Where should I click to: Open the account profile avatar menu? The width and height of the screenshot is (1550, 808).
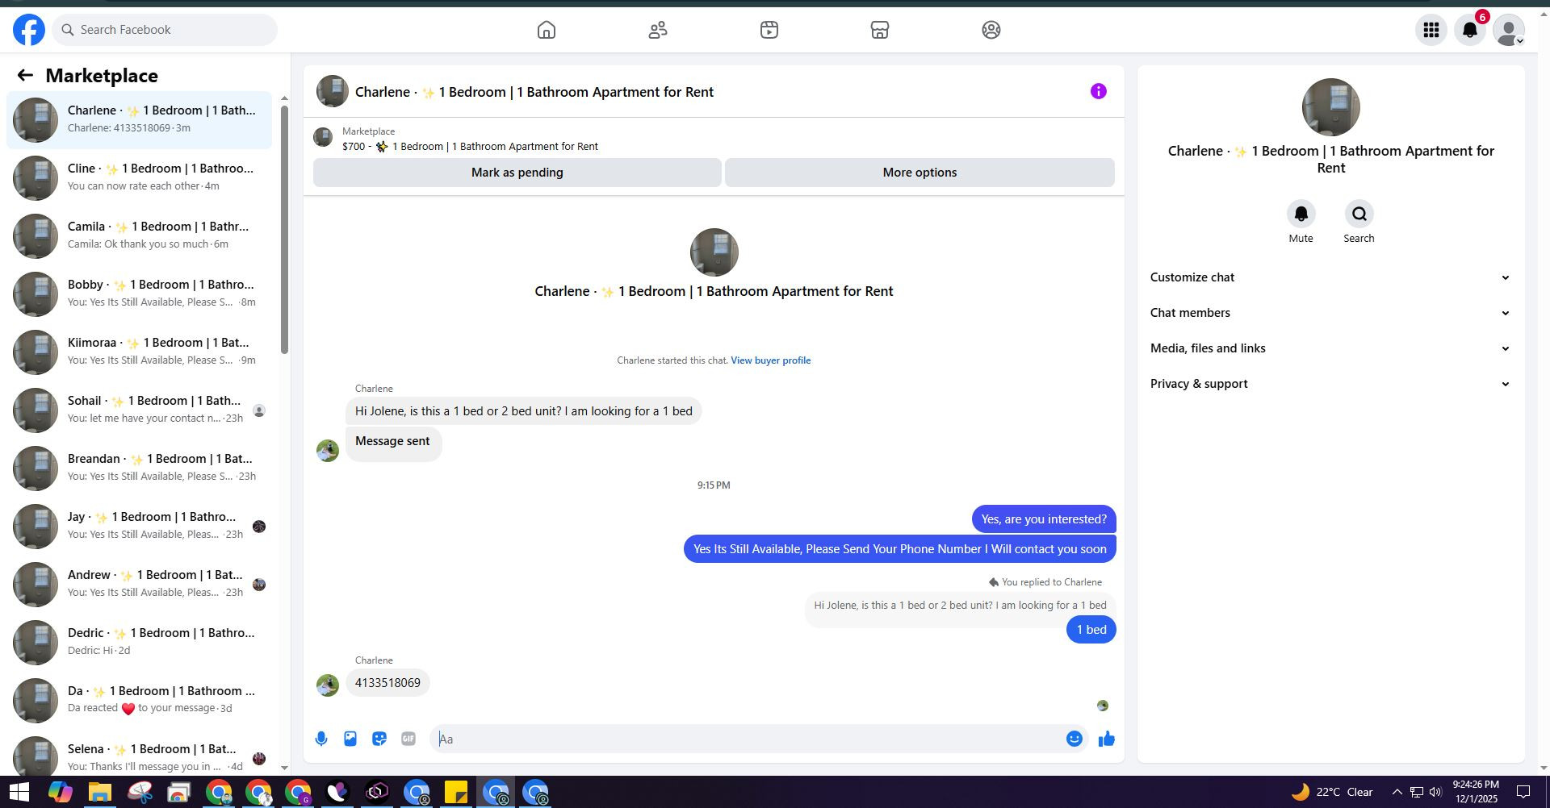click(1509, 30)
